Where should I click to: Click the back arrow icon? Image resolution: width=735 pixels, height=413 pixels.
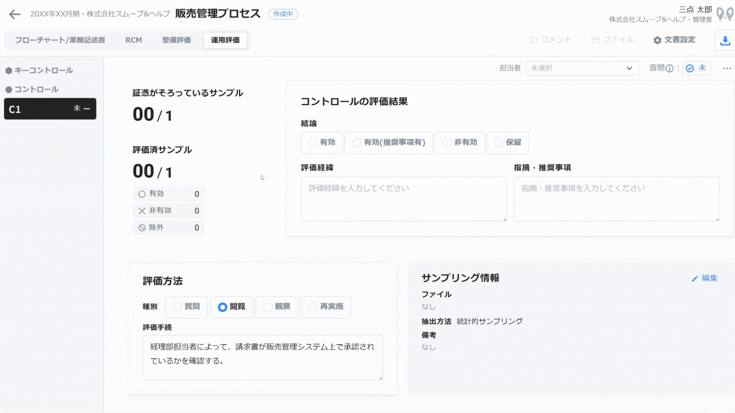[15, 15]
